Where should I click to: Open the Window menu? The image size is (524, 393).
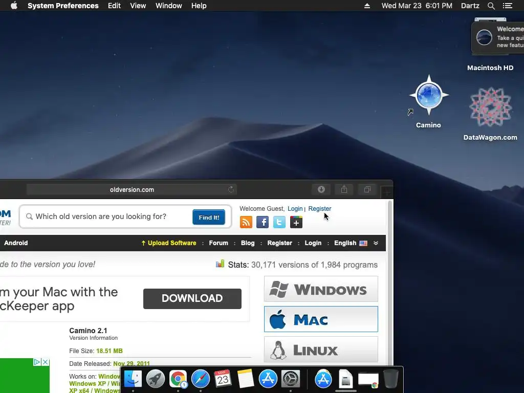pyautogui.click(x=168, y=6)
